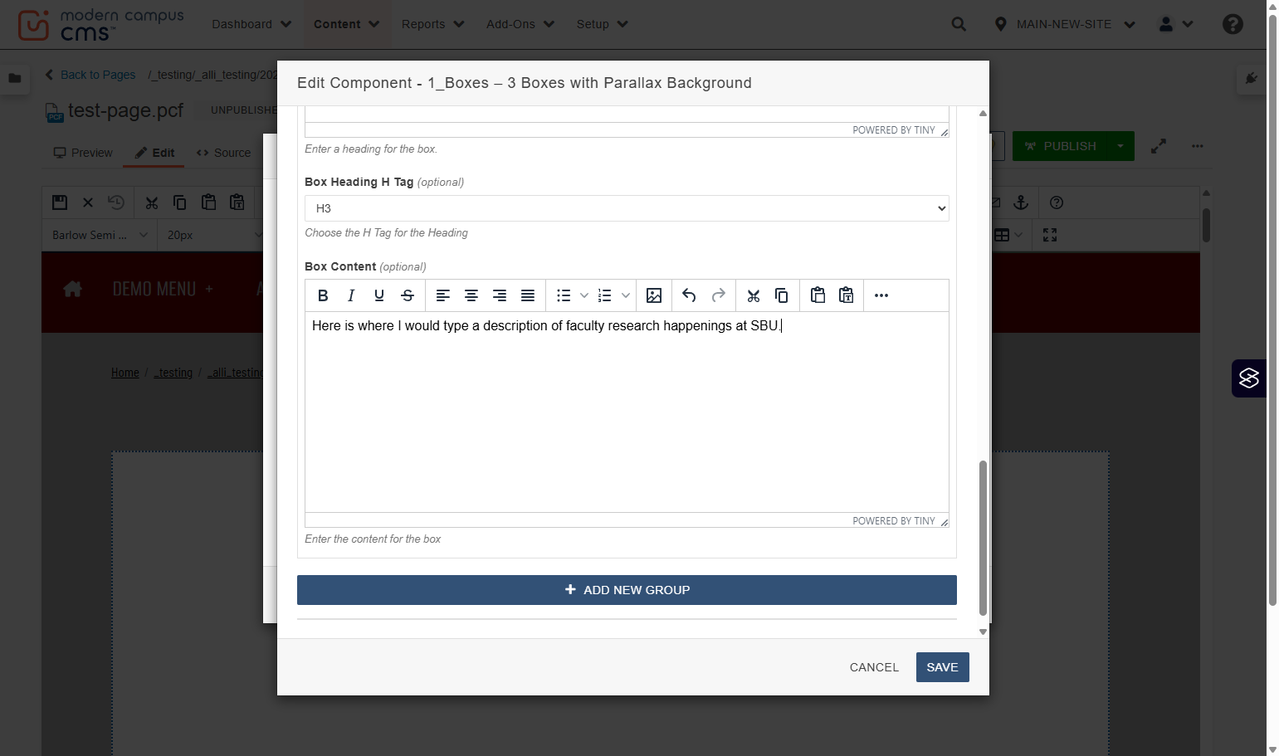Screen dimensions: 1279x756
Task: Open MAIN-NEW-SITE site selector
Action: pos(1064,24)
